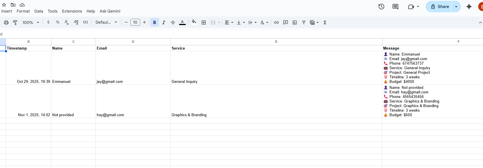Click Ask Gemini
The height and width of the screenshot is (168, 483).
click(110, 11)
